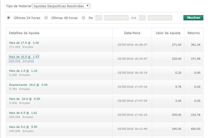Image resolution: width=208 pixels, height=138 pixels.
Task: Click the 'Retorno' column header
Action: point(194,33)
